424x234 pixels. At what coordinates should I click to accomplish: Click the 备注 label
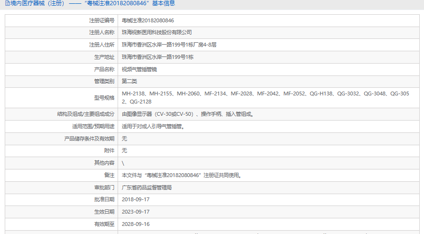[x=109, y=175]
